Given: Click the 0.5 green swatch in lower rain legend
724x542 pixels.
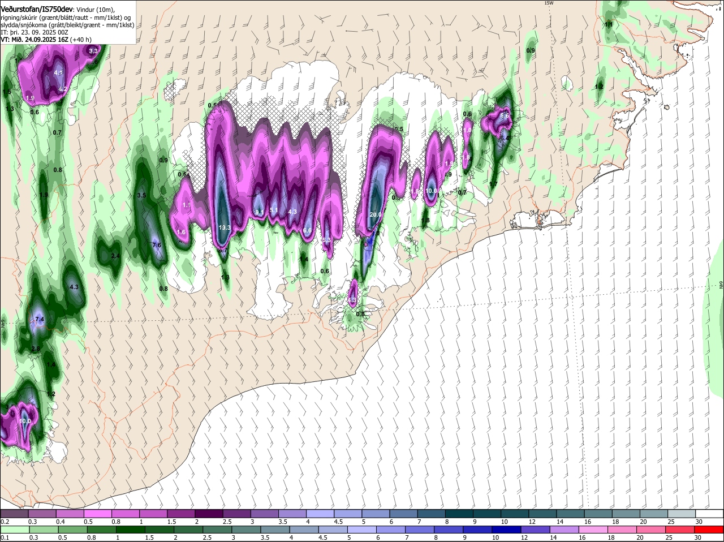Looking at the screenshot, I should coord(74,529).
